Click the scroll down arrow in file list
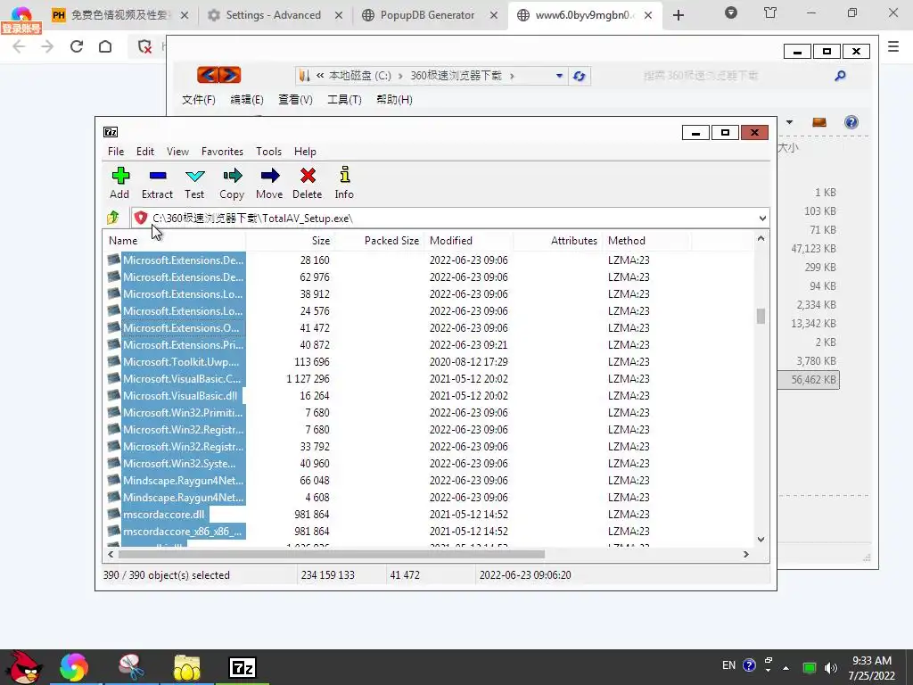 761,540
